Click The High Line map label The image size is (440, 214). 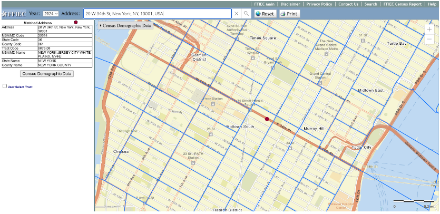pos(127,131)
